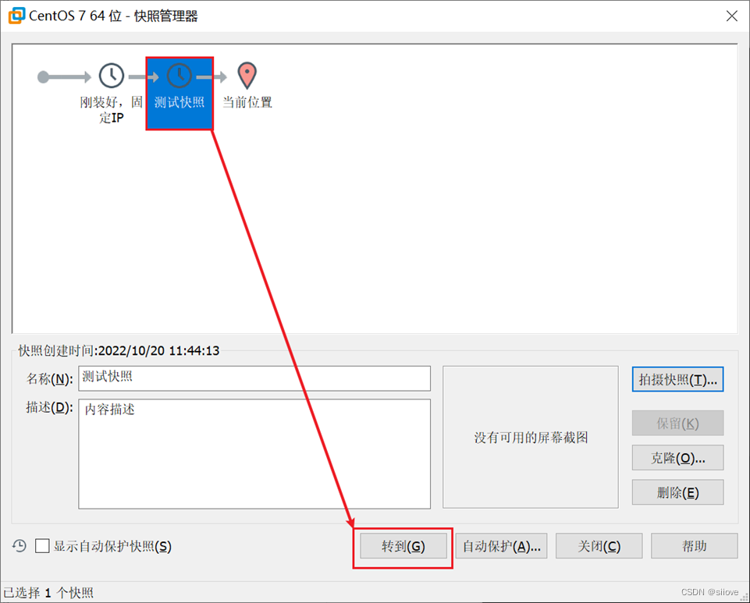Click the auto-protect history clock icon
750x603 pixels.
20,545
